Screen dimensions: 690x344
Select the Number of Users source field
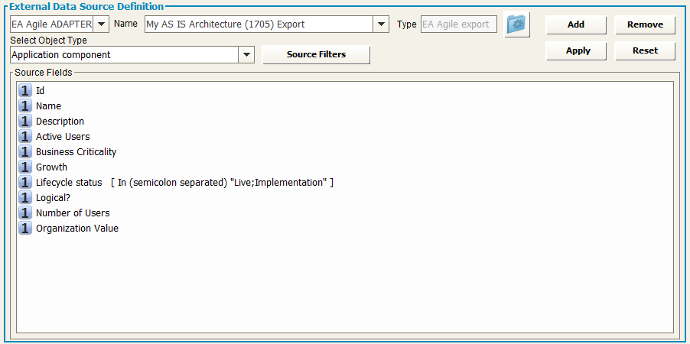(x=73, y=213)
